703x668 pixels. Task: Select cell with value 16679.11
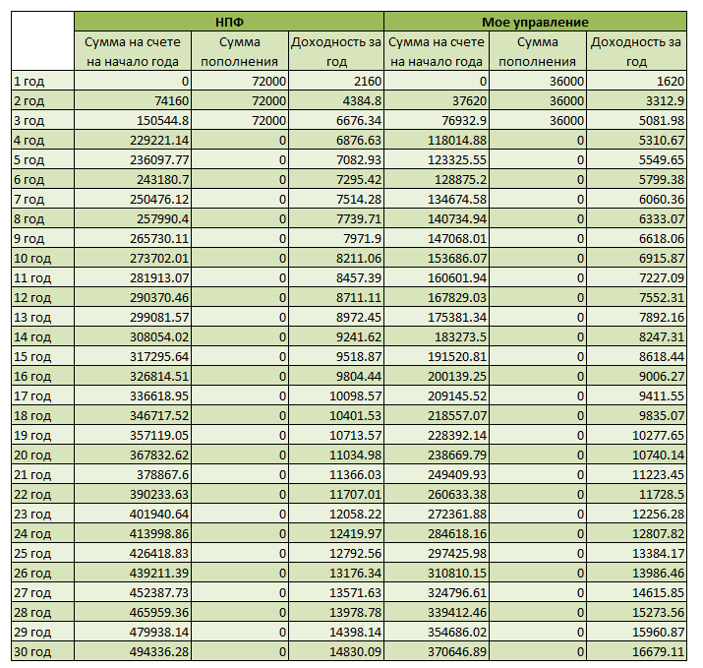(637, 651)
